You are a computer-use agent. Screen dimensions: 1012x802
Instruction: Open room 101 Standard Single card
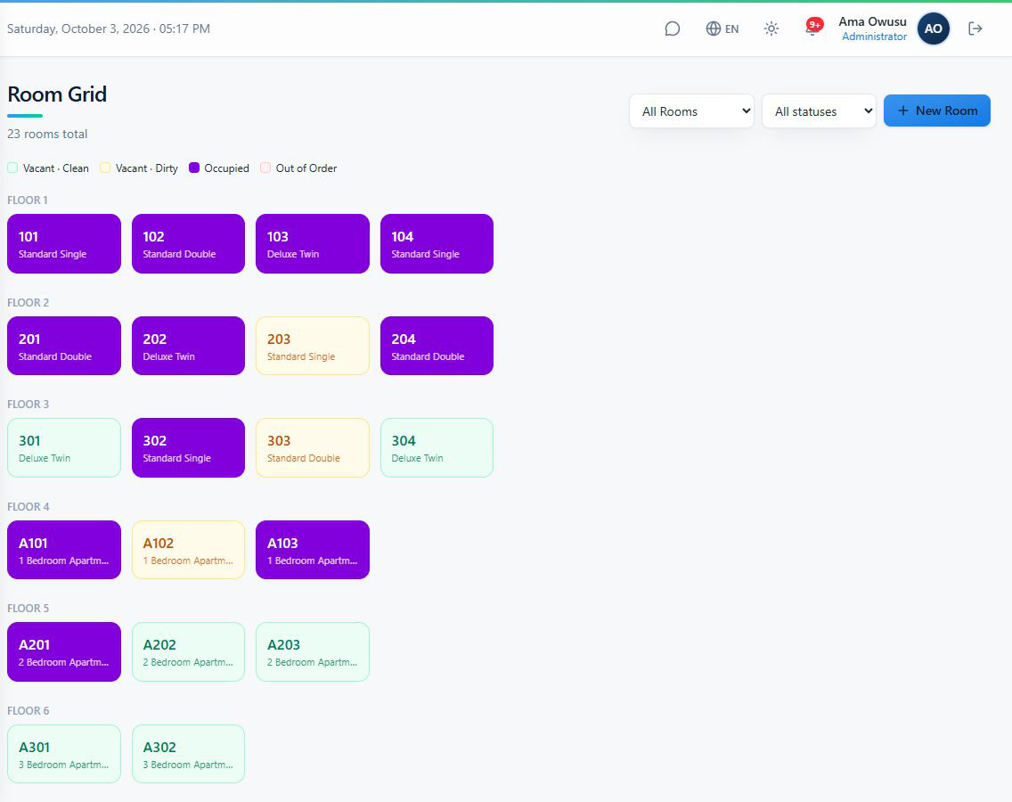coord(64,243)
